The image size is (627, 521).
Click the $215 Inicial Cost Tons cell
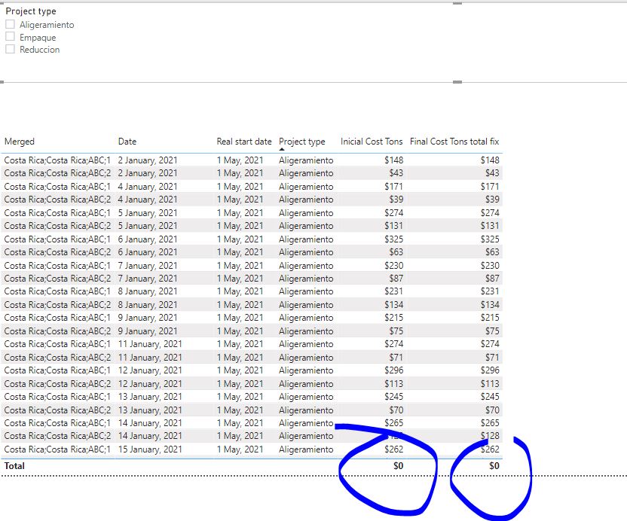click(x=394, y=318)
